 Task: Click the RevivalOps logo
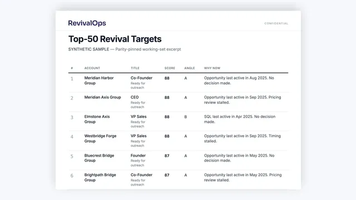click(87, 23)
